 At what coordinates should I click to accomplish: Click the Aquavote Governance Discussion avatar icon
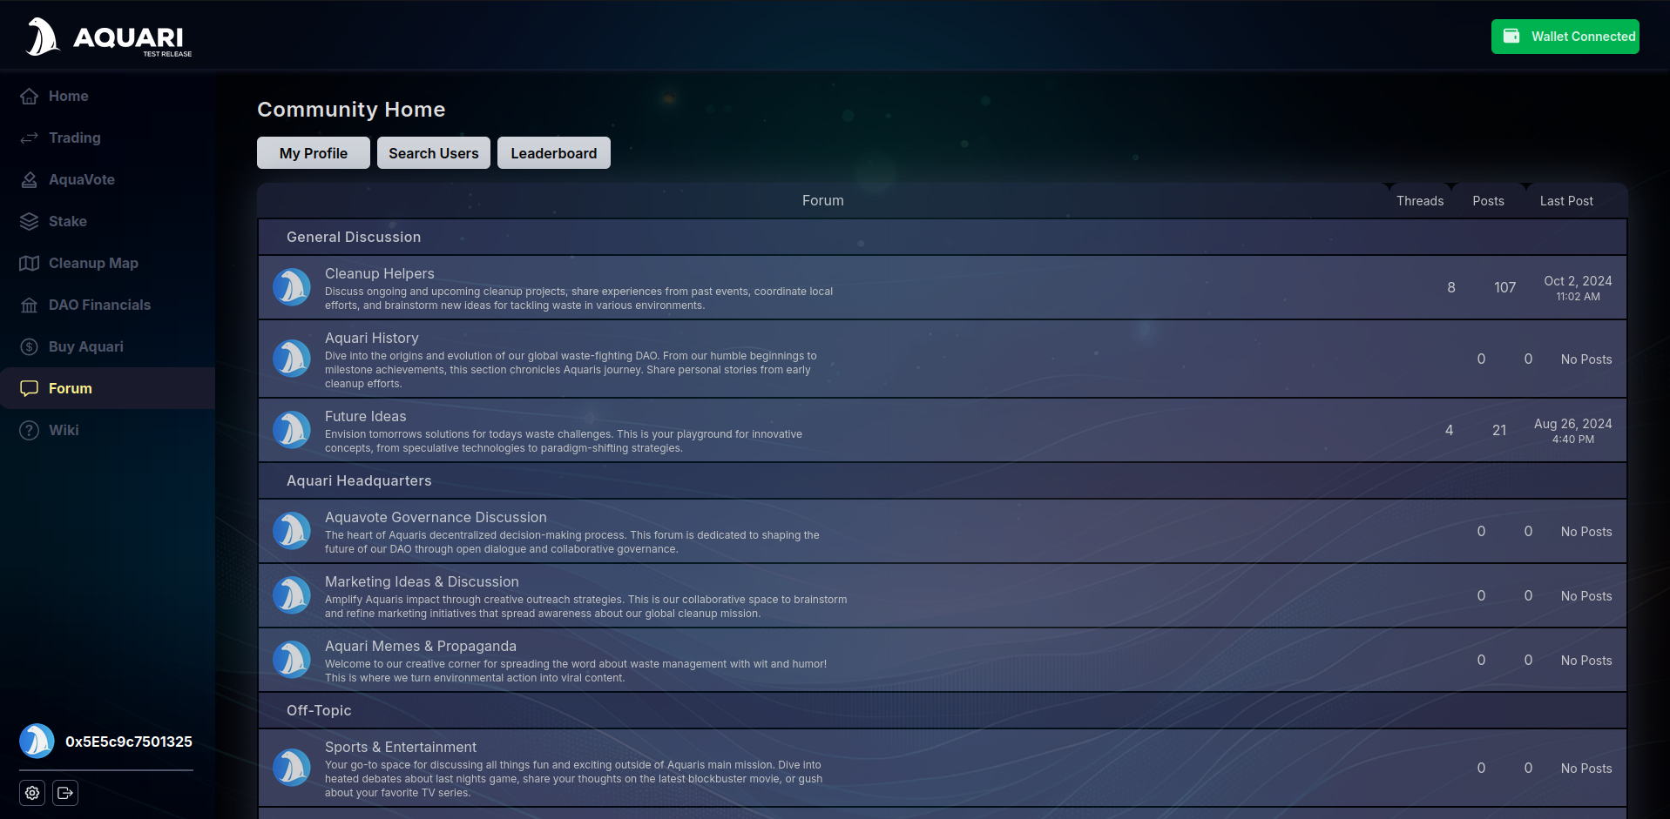292,531
